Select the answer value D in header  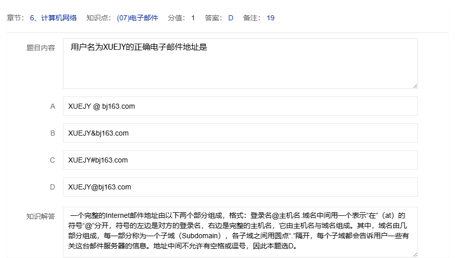click(230, 18)
